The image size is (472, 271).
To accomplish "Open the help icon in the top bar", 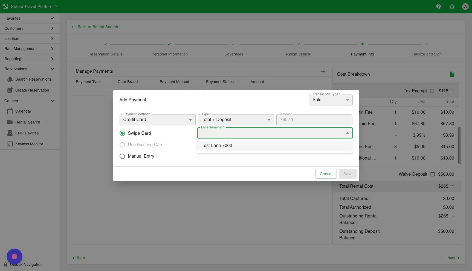I will coord(438,6).
